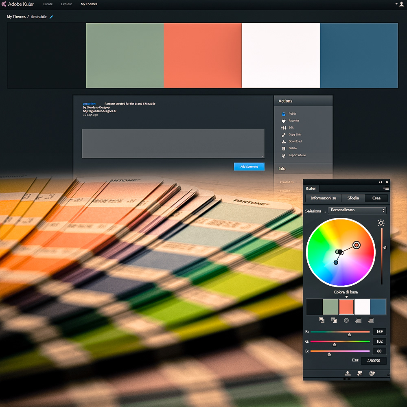Click the add color to theme icon
407x407 pixels.
[x=359, y=320]
